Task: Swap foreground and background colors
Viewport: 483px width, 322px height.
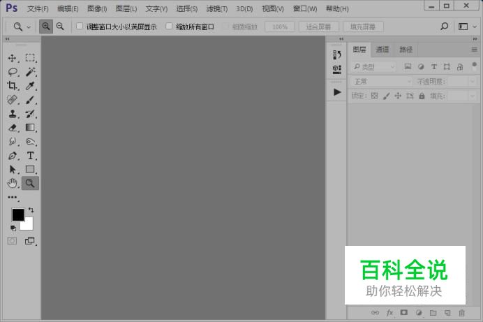Action: click(31, 210)
